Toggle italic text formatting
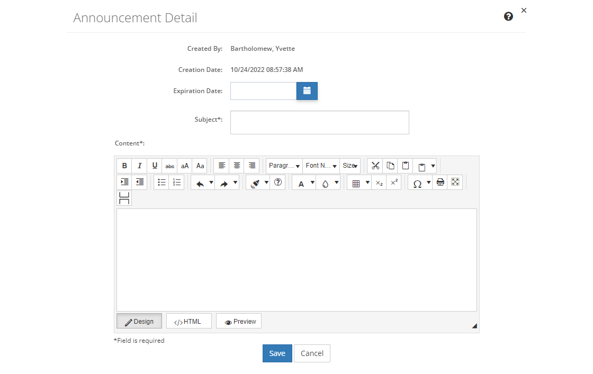The width and height of the screenshot is (593, 374). [139, 166]
